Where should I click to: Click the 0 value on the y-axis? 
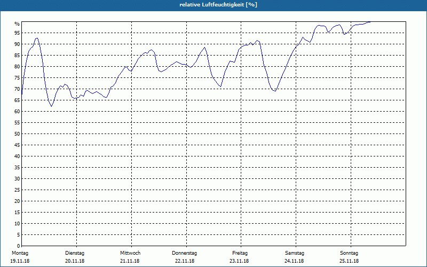point(19,246)
